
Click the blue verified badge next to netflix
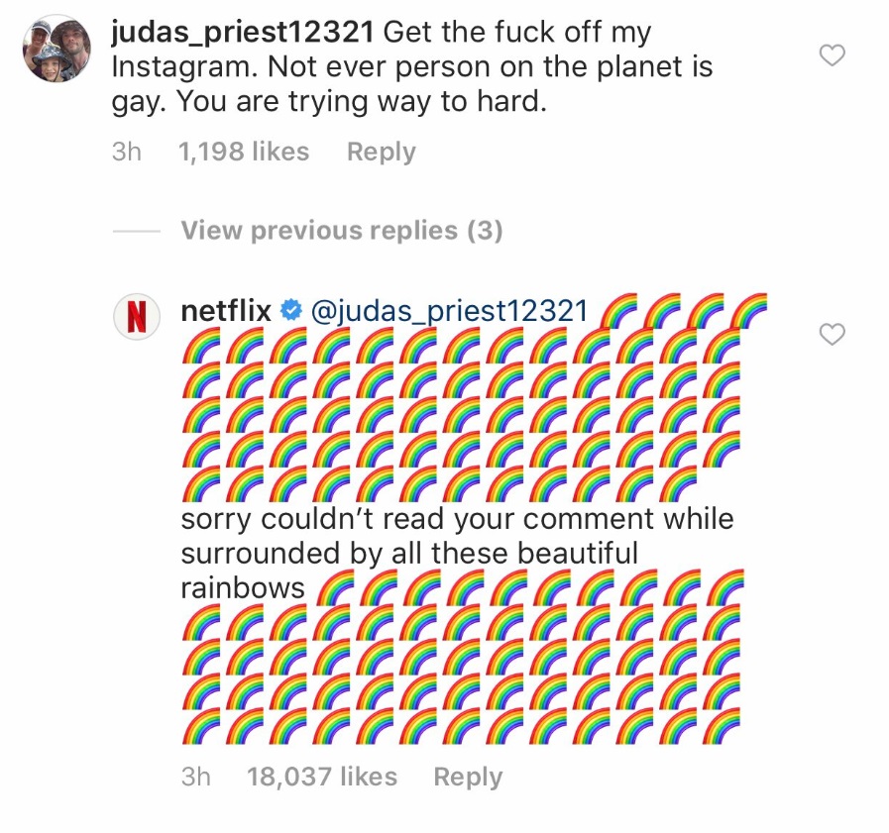pos(290,311)
